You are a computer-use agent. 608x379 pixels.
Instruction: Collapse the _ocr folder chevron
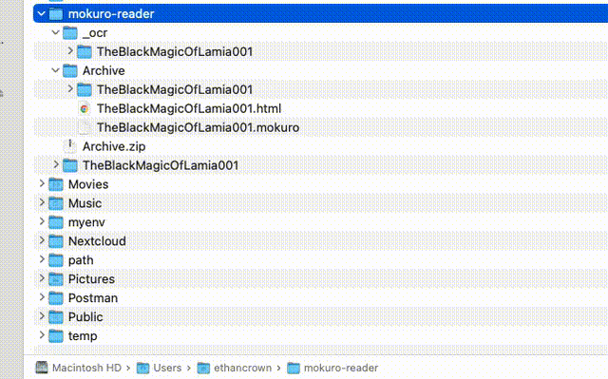click(x=55, y=32)
